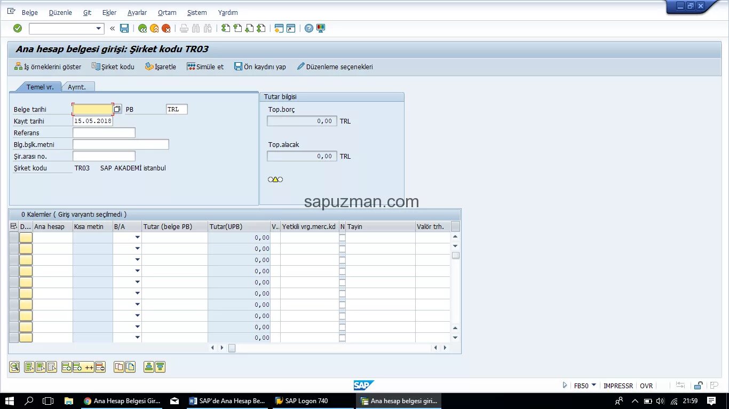
Task: Click the orange Exit icon
Action: coord(154,28)
